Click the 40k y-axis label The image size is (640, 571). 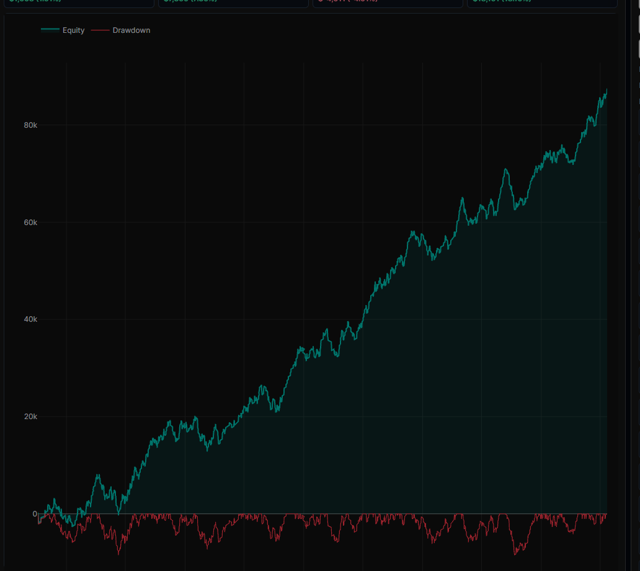(x=30, y=319)
